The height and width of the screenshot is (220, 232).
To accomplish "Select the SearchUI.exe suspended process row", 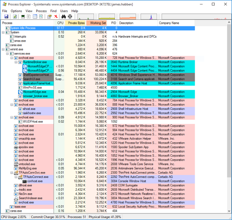I will pos(98,79).
